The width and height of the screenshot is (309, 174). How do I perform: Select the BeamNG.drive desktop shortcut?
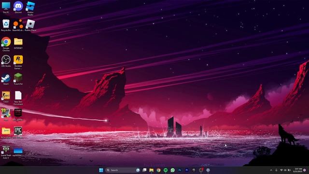(x=18, y=25)
